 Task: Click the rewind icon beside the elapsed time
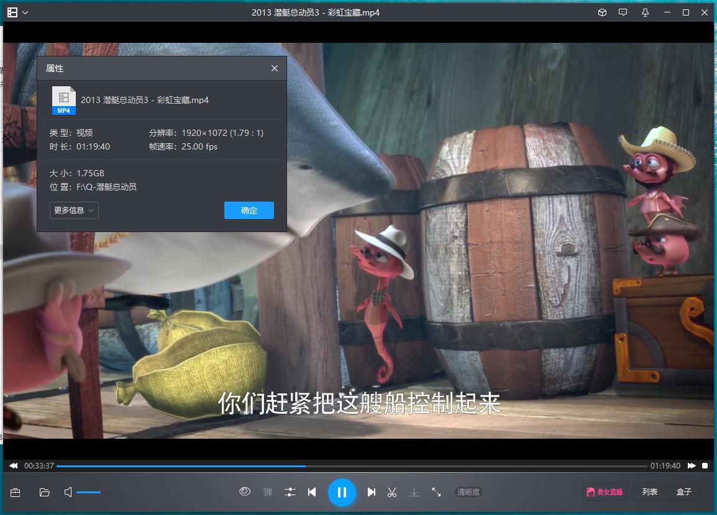(x=13, y=466)
